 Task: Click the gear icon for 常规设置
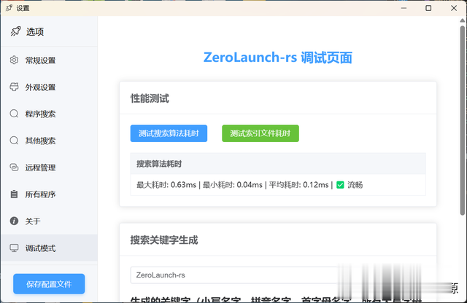pos(14,60)
